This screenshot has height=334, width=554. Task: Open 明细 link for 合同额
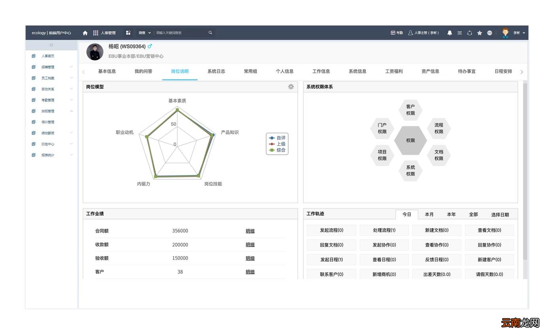250,231
